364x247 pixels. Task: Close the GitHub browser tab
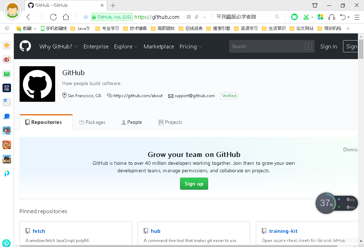[x=102, y=5]
